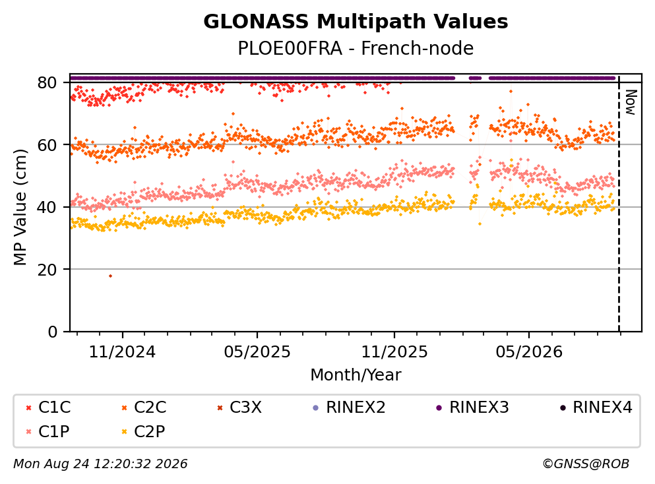655x484 pixels.
Task: Click the timestamp Mon Aug 24 12:20:32 2026
Action: (100, 464)
